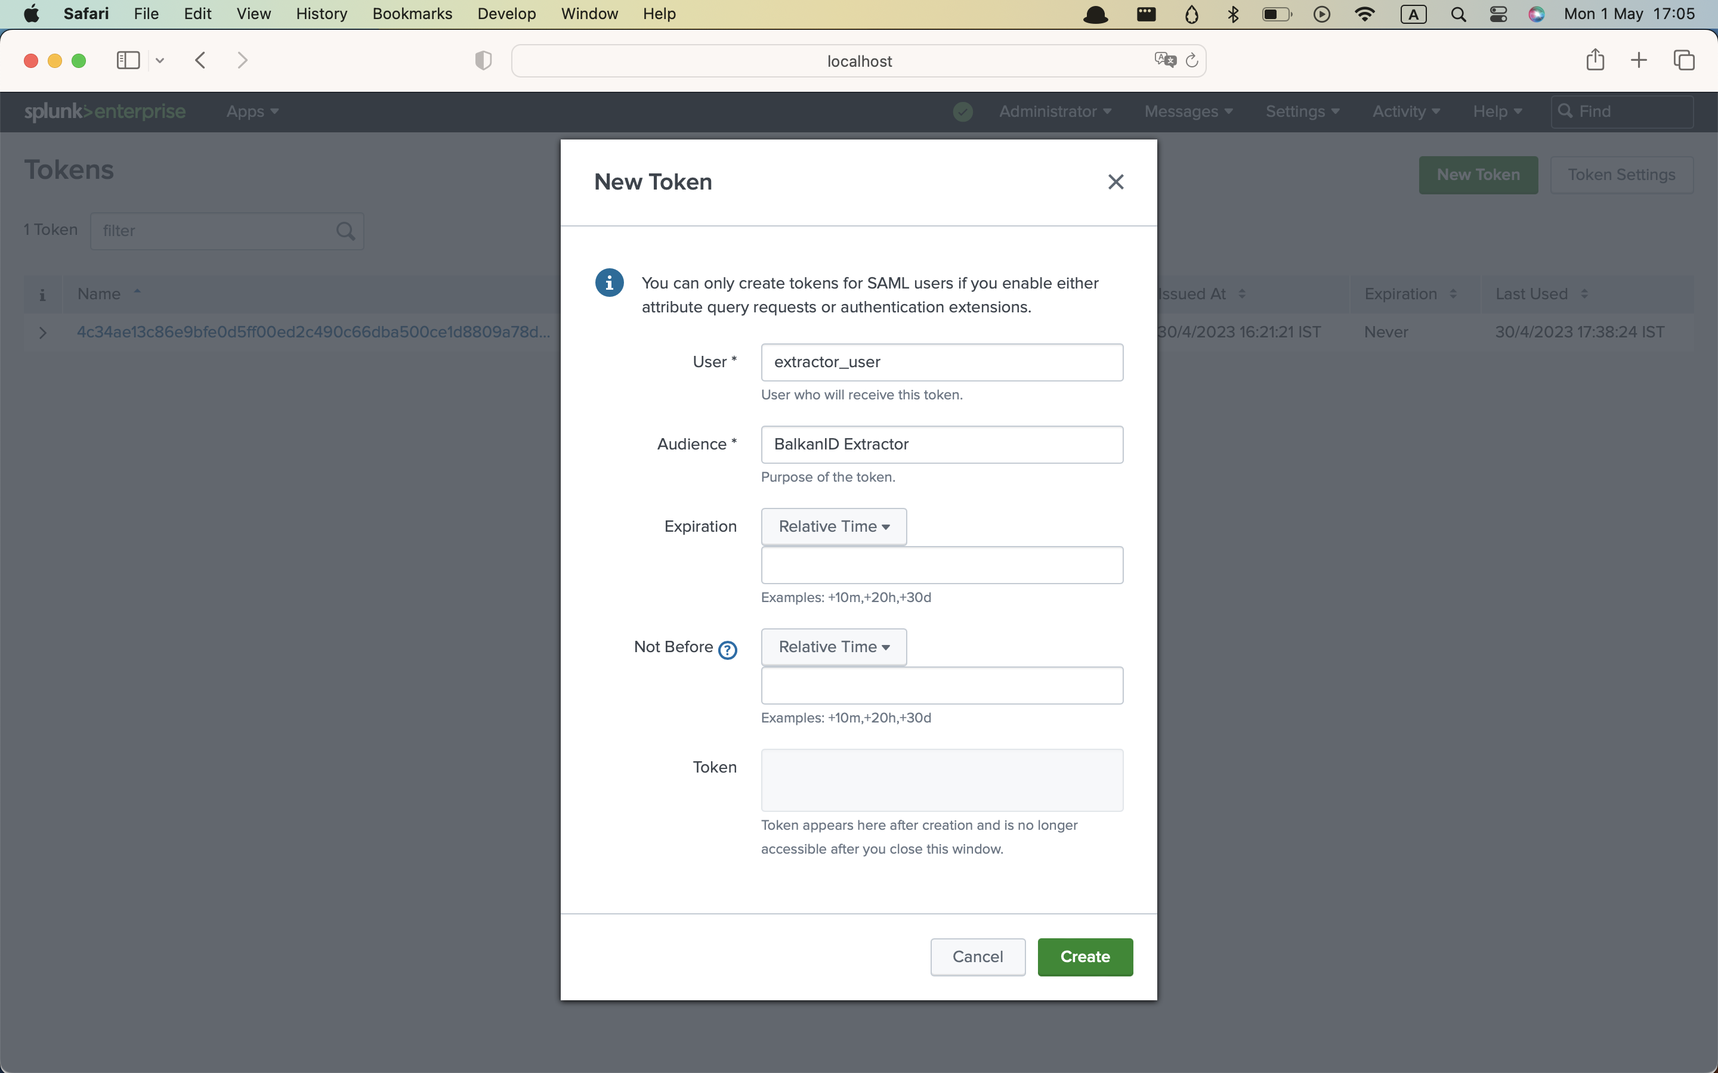Image resolution: width=1718 pixels, height=1073 pixels.
Task: Open the Not Before Relative Time dropdown
Action: pyautogui.click(x=833, y=647)
